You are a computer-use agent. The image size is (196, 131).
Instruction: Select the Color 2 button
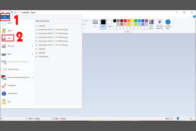point(110,24)
